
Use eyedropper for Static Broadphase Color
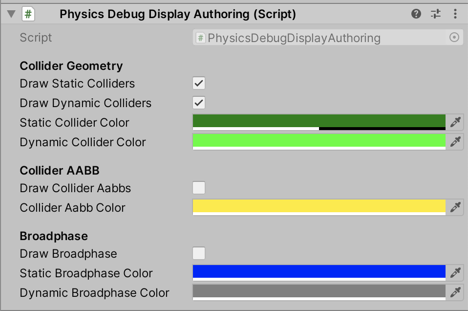pos(455,273)
